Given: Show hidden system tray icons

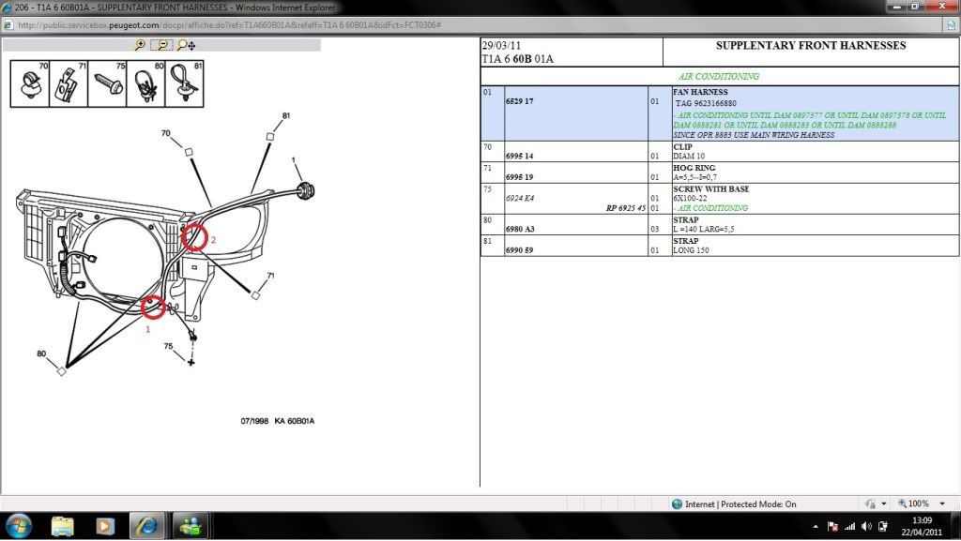Looking at the screenshot, I should (816, 526).
